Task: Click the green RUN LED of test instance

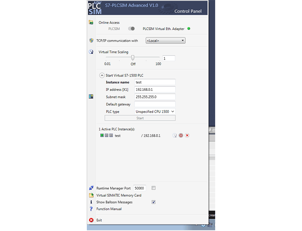Action: 102,135
